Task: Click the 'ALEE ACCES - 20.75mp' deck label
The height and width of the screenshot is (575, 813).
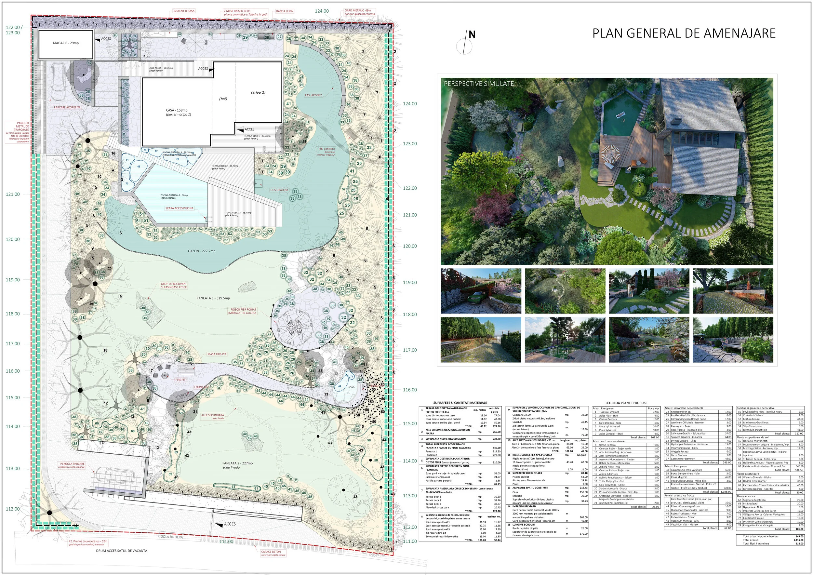Action: coord(161,68)
